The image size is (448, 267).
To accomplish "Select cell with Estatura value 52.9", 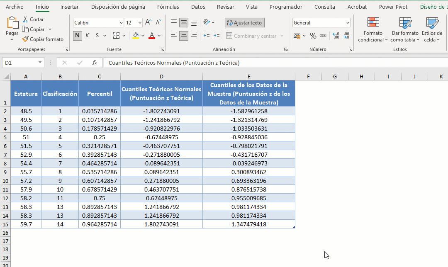I will [26, 155].
